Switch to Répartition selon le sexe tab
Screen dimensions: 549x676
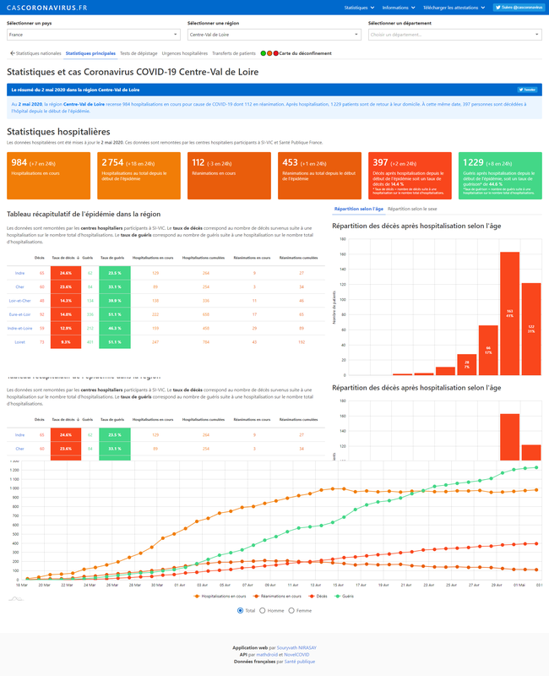tap(412, 209)
